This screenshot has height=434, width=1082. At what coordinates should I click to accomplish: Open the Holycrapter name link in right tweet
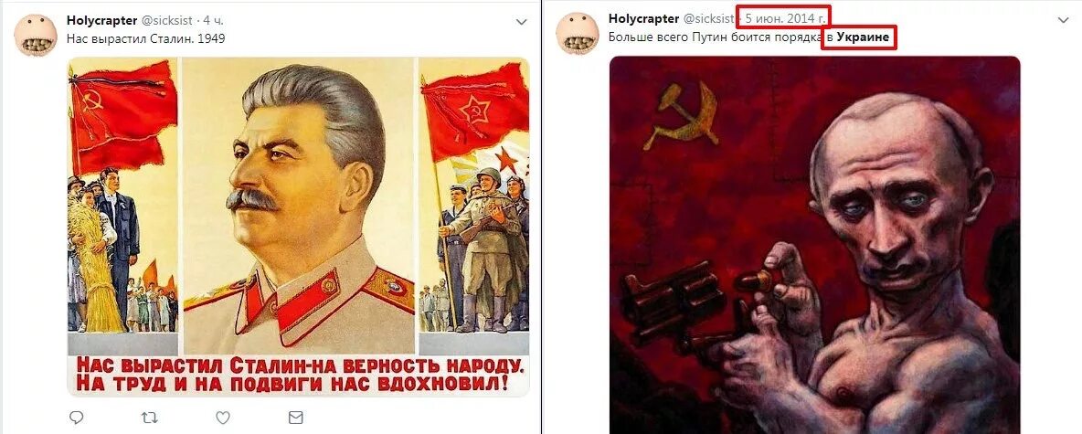pyautogui.click(x=644, y=18)
